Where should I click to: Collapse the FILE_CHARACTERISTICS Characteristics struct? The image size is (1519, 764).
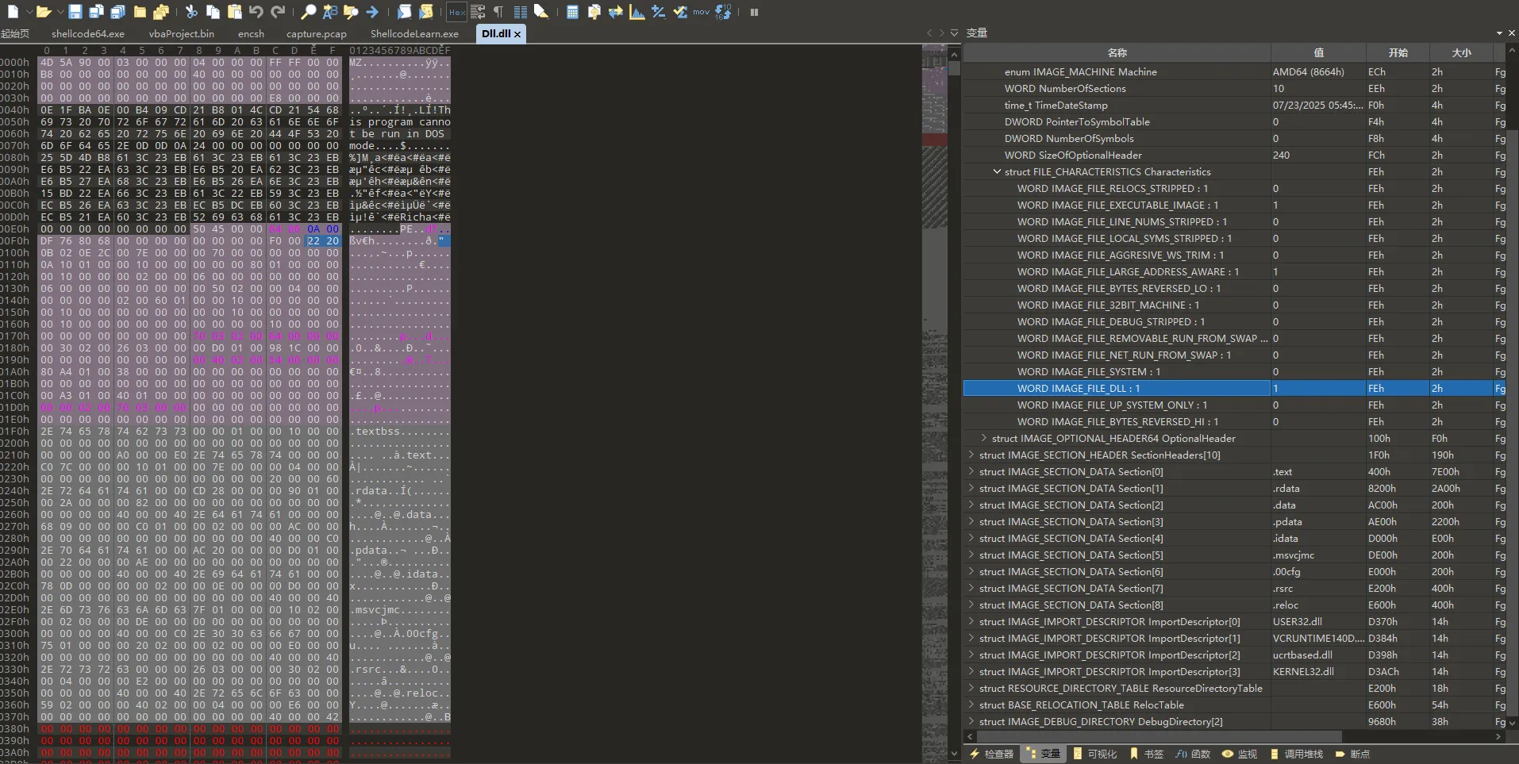point(996,171)
